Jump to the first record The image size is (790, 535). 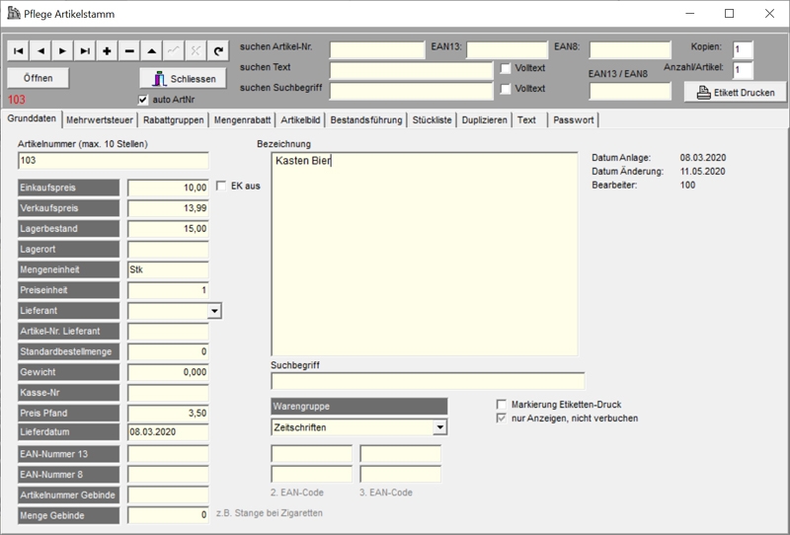pyautogui.click(x=19, y=50)
